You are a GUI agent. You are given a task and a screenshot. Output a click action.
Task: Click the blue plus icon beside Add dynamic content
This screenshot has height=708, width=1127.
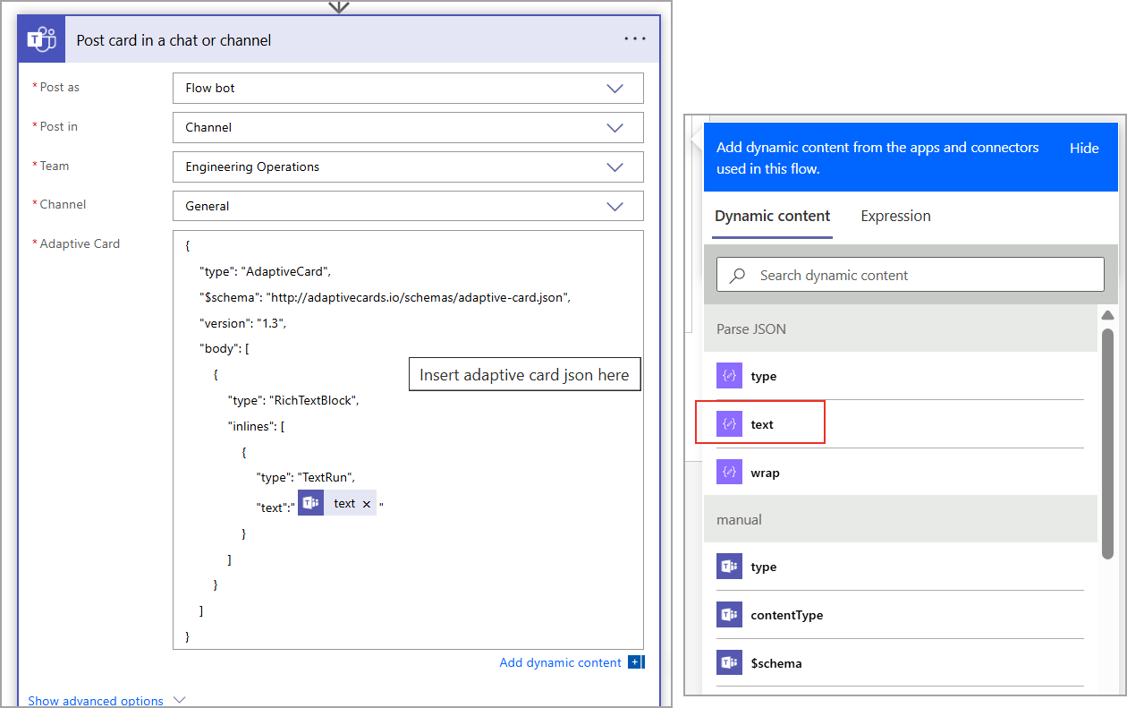point(636,662)
